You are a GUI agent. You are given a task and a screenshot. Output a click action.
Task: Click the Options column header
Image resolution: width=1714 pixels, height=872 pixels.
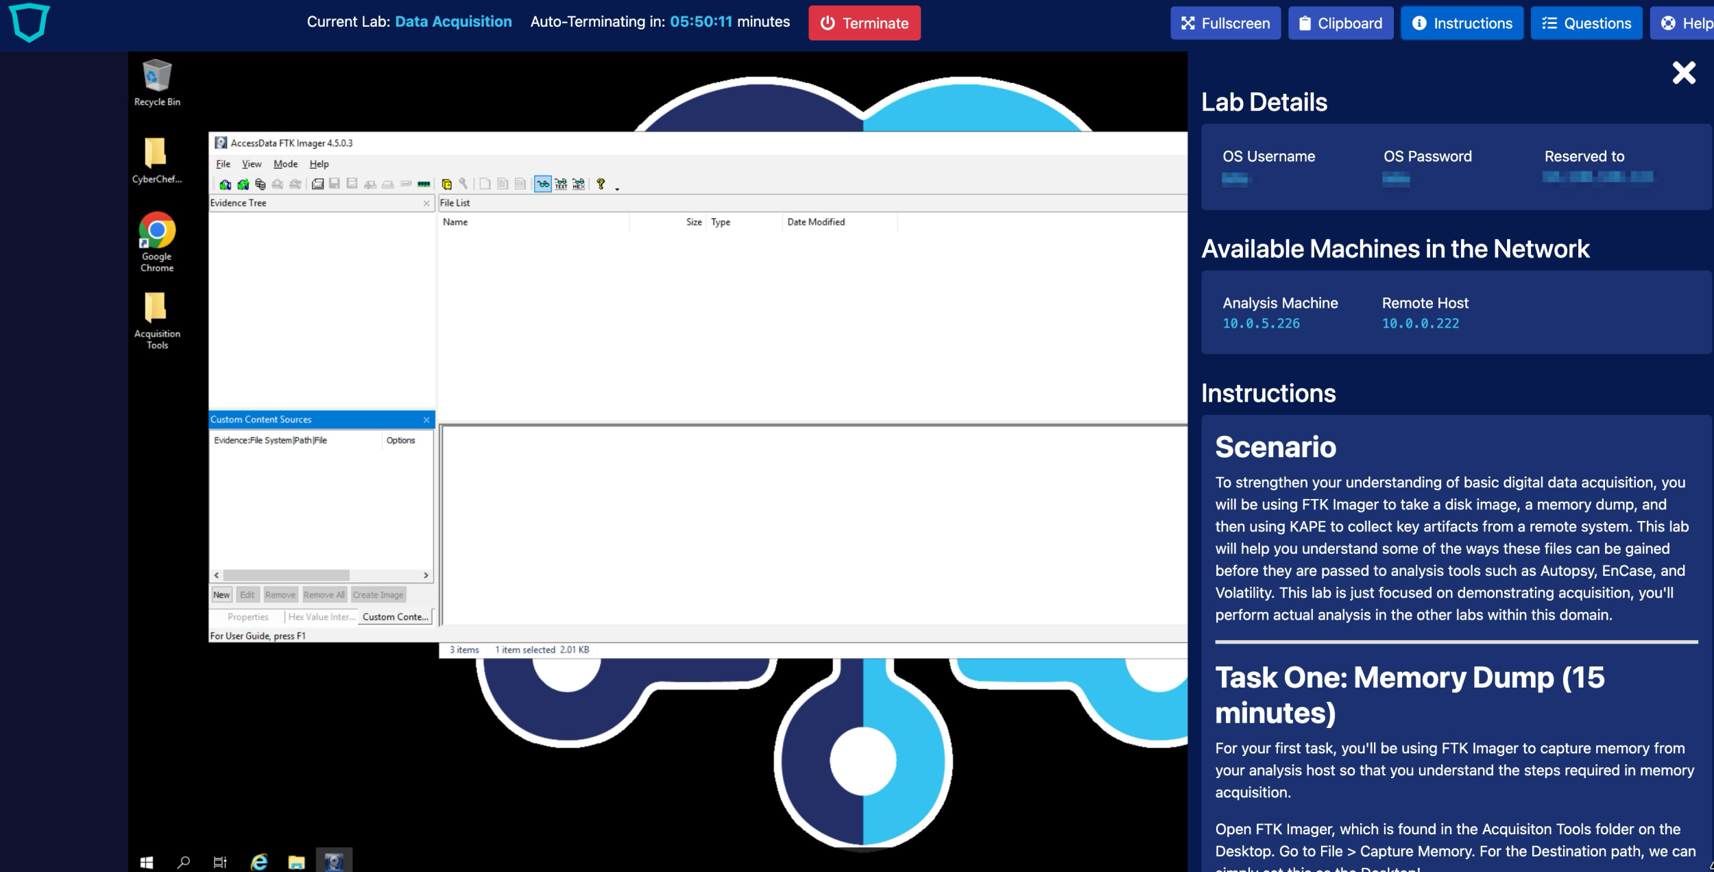(x=407, y=441)
